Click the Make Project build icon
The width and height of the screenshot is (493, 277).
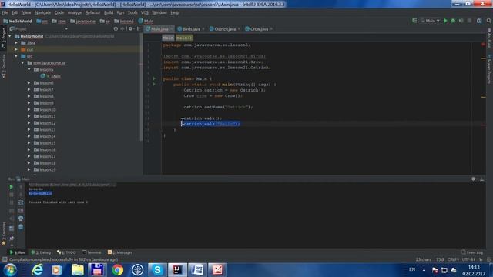(x=414, y=21)
